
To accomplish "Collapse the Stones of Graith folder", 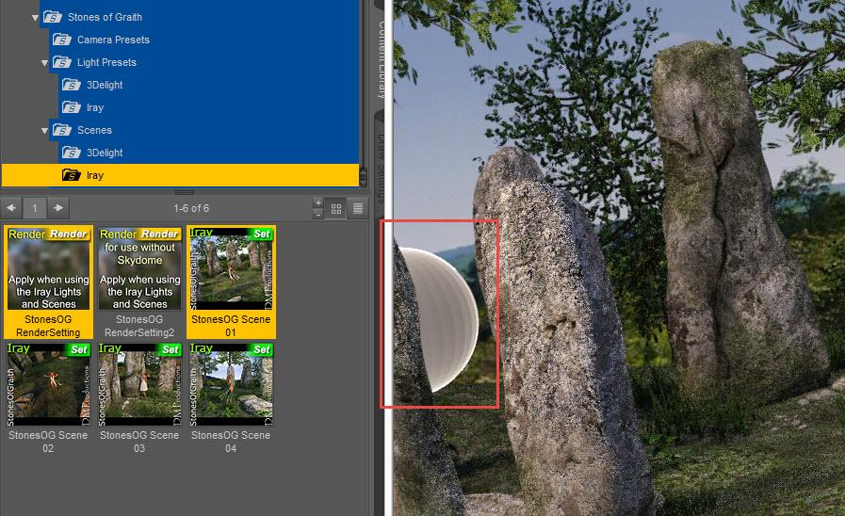I will [x=35, y=18].
